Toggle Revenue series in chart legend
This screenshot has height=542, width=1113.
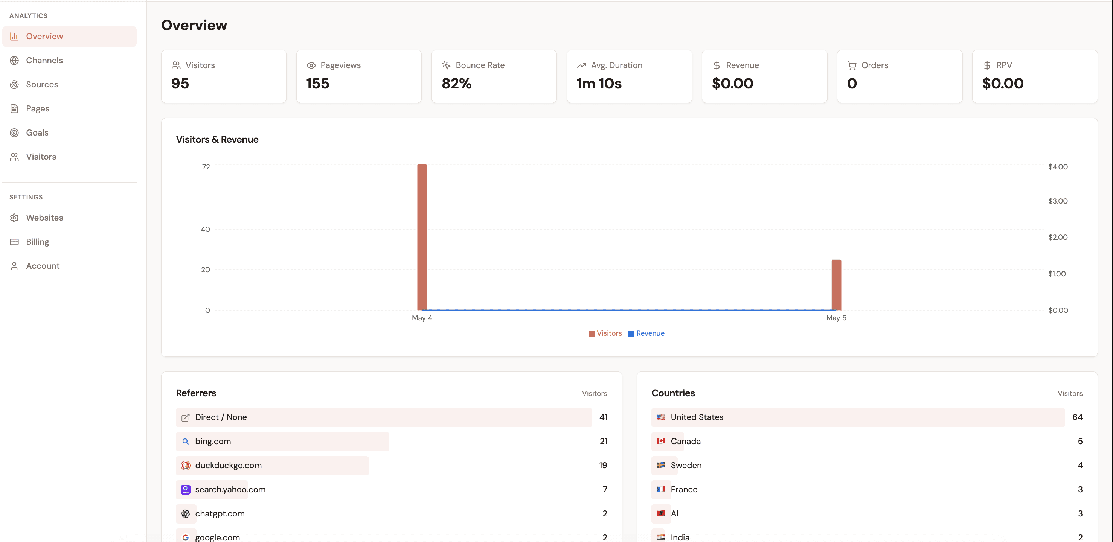point(646,333)
